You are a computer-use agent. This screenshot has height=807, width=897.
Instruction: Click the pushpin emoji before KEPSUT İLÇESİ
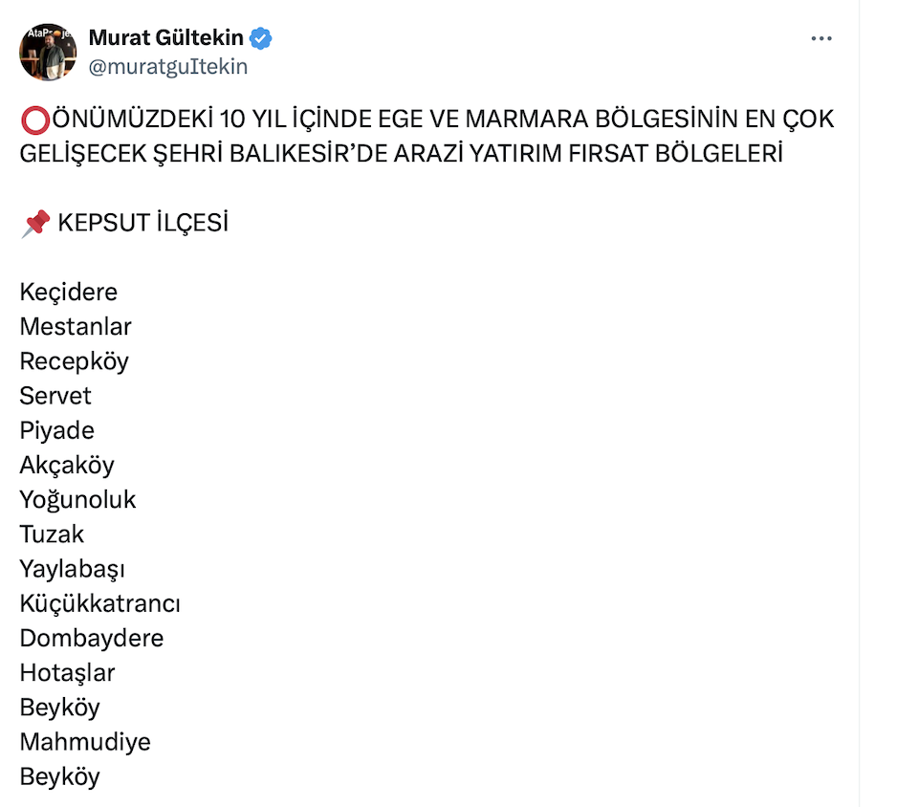pos(35,224)
